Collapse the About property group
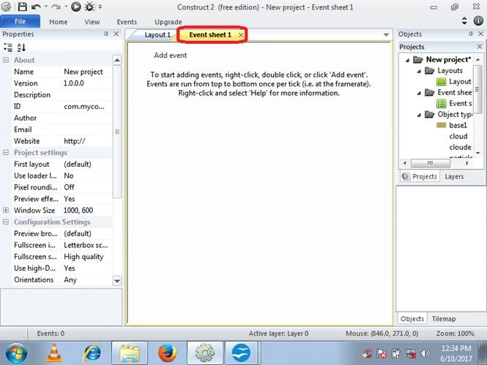The width and height of the screenshot is (487, 365). 6,60
